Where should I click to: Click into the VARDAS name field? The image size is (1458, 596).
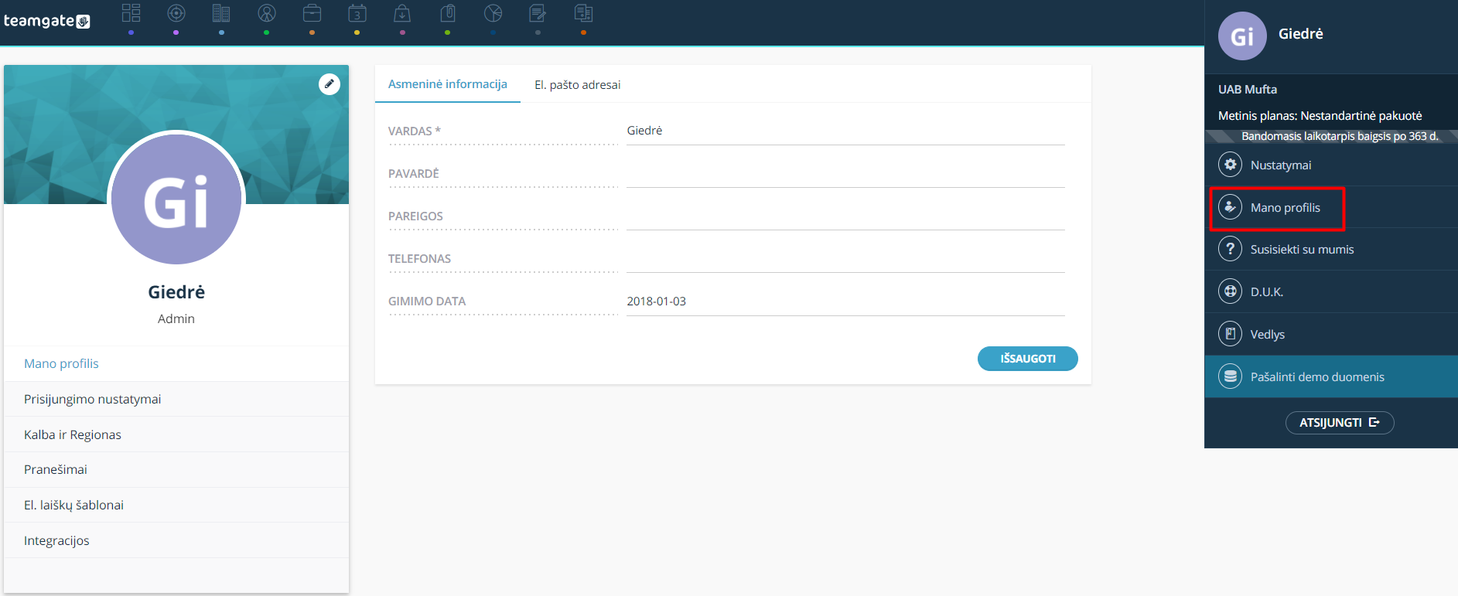(x=845, y=131)
